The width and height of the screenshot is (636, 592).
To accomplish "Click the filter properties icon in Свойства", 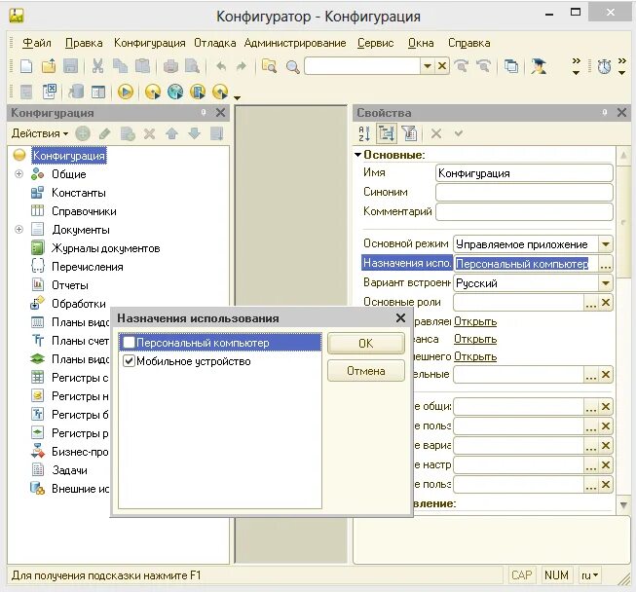I will pos(409,133).
